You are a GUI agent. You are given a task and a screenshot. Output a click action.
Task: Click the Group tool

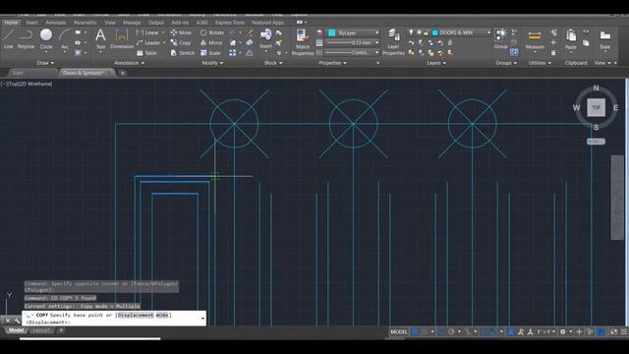coord(500,39)
